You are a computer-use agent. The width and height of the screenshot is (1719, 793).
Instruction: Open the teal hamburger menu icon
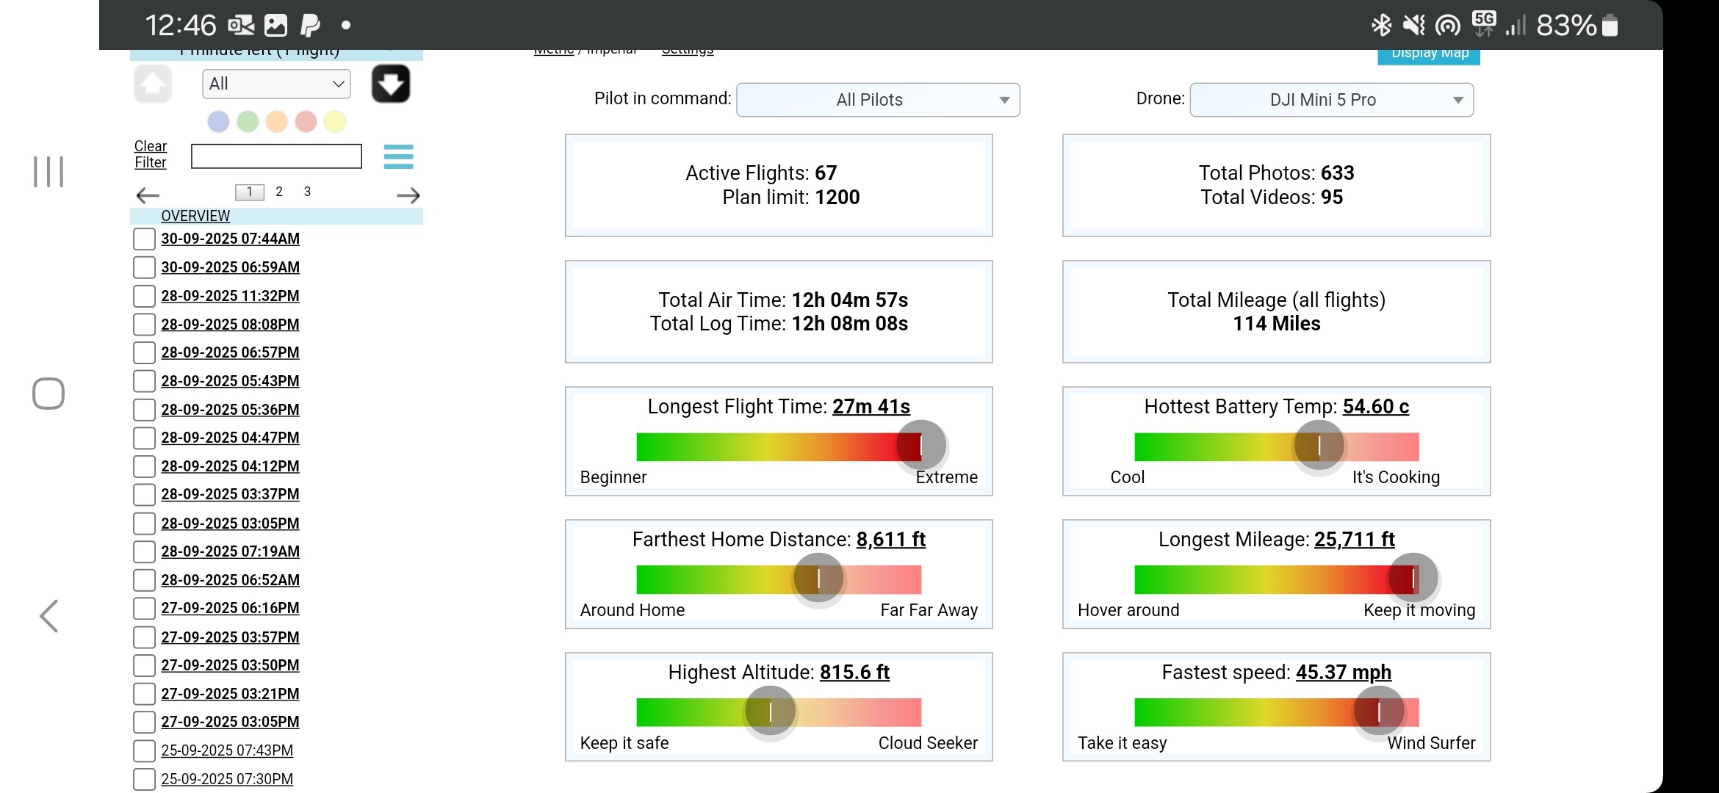click(x=398, y=156)
